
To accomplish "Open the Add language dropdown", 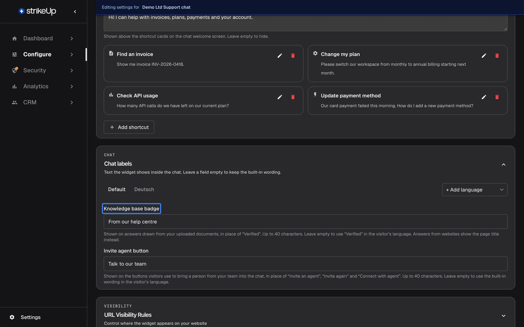I will pyautogui.click(x=475, y=190).
